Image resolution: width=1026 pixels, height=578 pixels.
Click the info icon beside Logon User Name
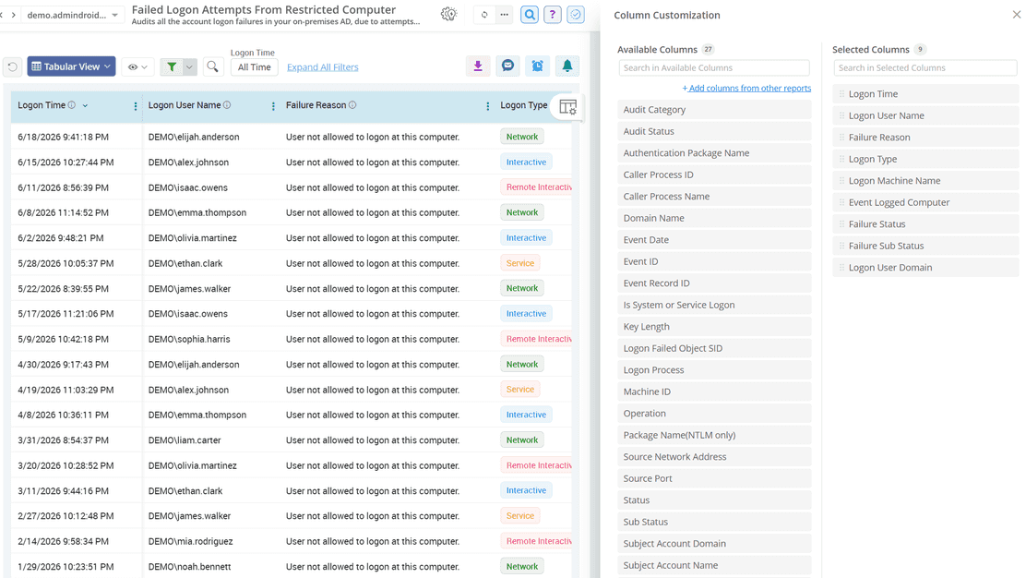(227, 104)
